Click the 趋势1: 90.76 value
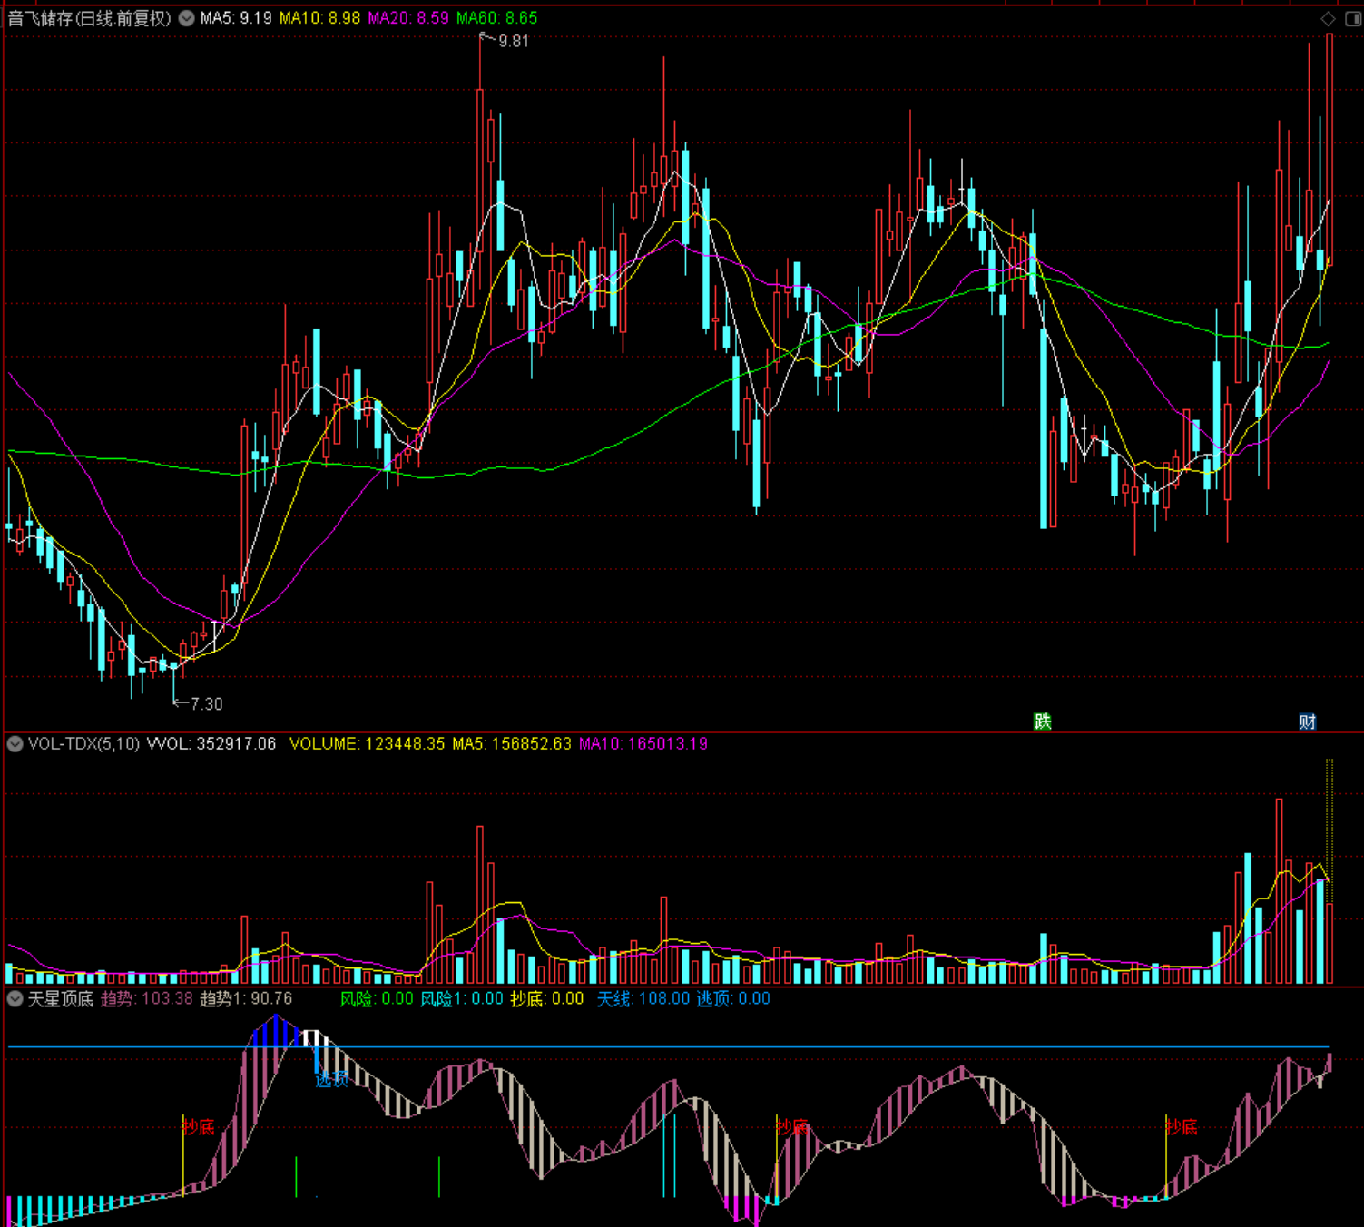Screen dimensions: 1364x1227 [246, 999]
